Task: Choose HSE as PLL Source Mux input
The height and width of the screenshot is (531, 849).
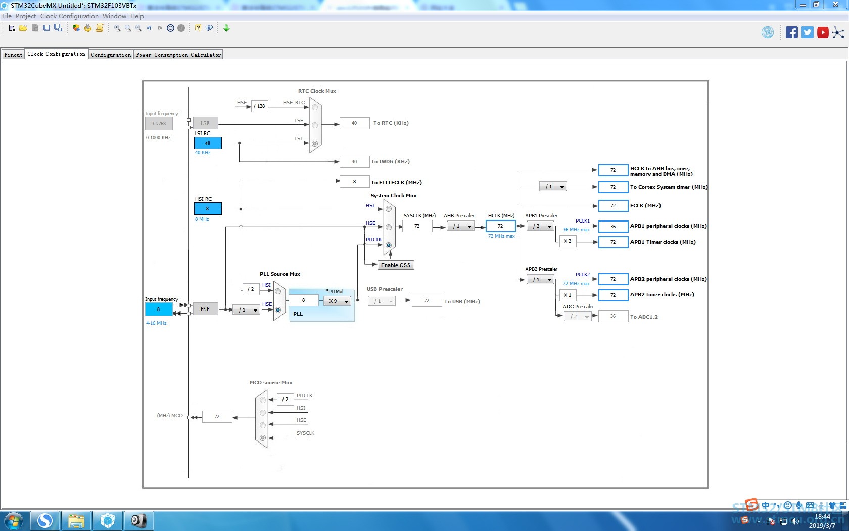Action: (278, 310)
